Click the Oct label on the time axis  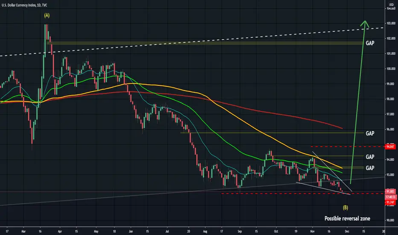[276, 232]
